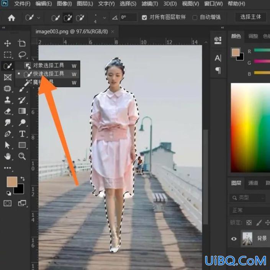
Task: Reset default foreground/background colors
Action: click(8, 193)
